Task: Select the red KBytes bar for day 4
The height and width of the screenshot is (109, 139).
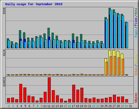Action: [21, 93]
